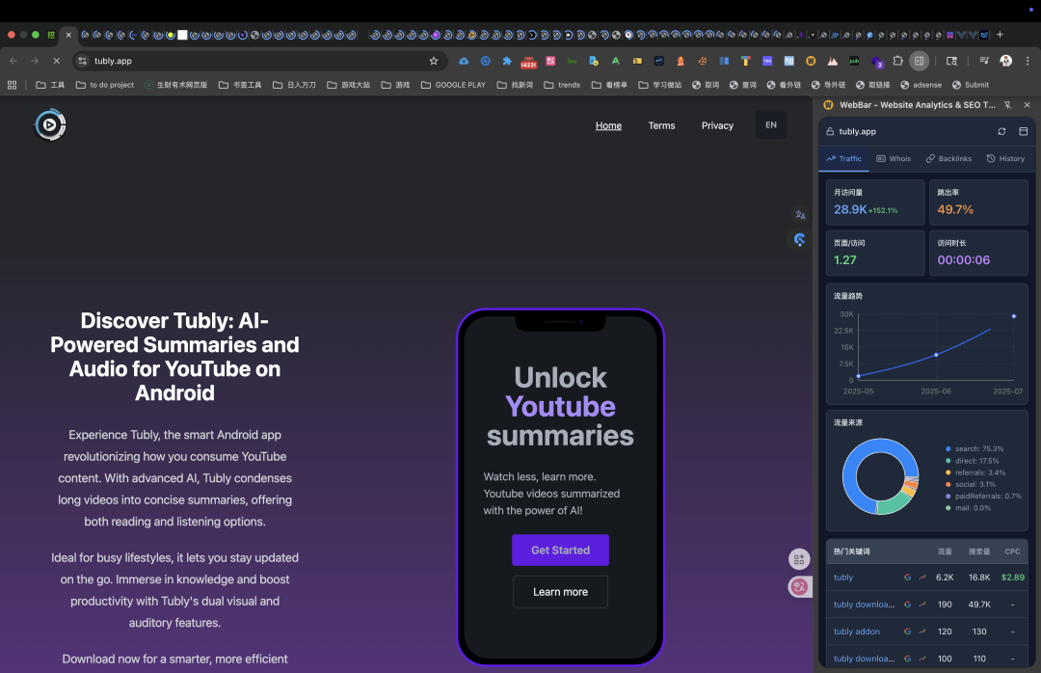1041x673 pixels.
Task: Click the profile avatar in Chrome toolbar
Action: (1005, 61)
